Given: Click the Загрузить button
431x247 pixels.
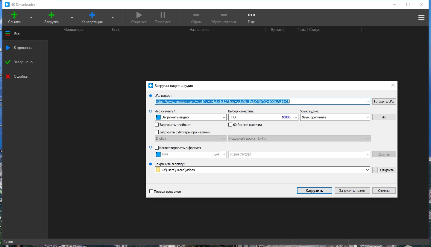Looking at the screenshot, I should pos(314,191).
